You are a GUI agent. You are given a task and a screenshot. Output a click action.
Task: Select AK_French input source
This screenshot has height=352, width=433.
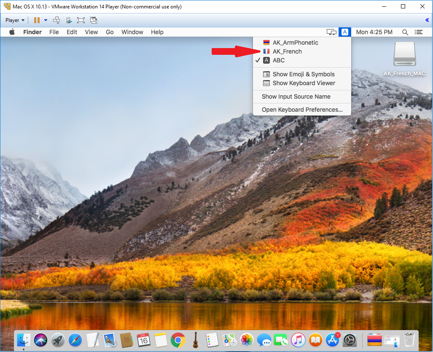click(302, 51)
